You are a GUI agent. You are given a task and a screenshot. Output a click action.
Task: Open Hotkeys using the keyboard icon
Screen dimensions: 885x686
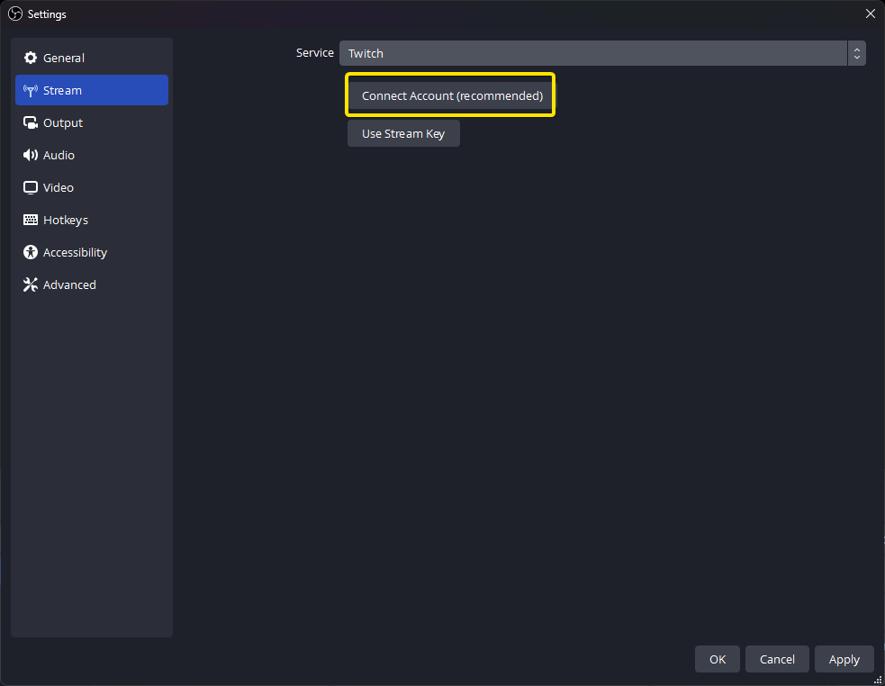31,220
